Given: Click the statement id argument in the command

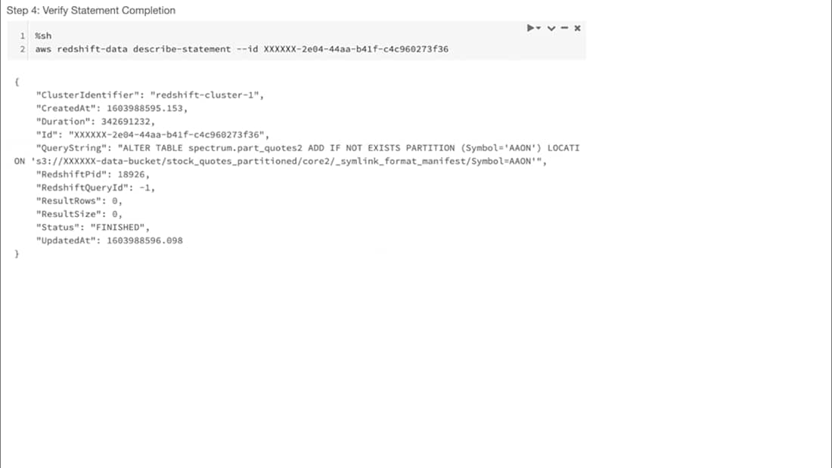Looking at the screenshot, I should [x=355, y=49].
